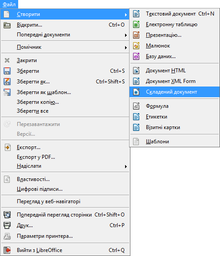This screenshot has width=220, height=256.
Task: Click the Exit LibreOffice (Вийти) icon
Action: tap(7, 250)
